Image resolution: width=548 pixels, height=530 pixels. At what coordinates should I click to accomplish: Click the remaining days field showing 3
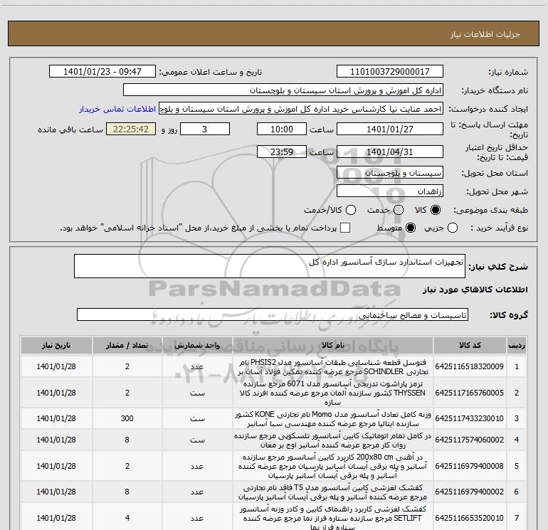click(x=205, y=129)
